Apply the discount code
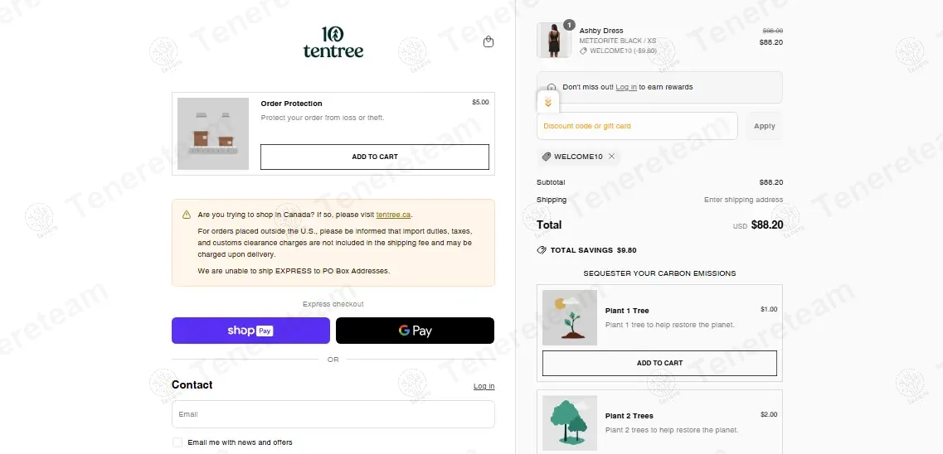 (x=764, y=126)
